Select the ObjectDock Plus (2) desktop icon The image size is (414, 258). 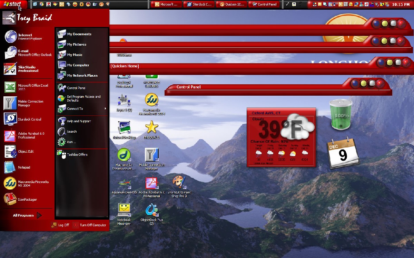click(151, 214)
